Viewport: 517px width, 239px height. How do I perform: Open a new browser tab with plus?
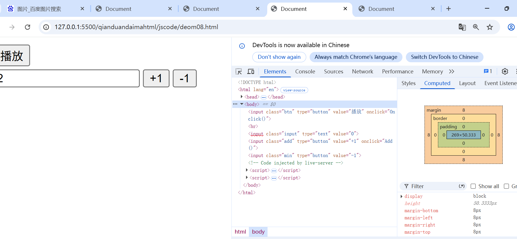pos(449,9)
